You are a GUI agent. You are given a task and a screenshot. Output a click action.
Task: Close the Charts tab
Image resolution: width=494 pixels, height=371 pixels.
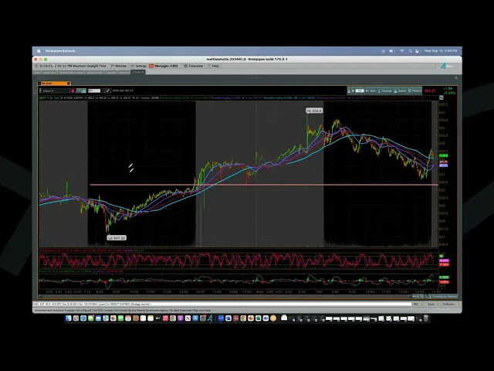click(x=143, y=72)
